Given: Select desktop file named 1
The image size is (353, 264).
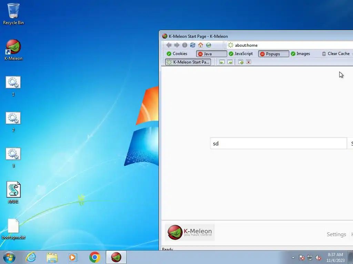Looking at the screenshot, I should tap(13, 86).
